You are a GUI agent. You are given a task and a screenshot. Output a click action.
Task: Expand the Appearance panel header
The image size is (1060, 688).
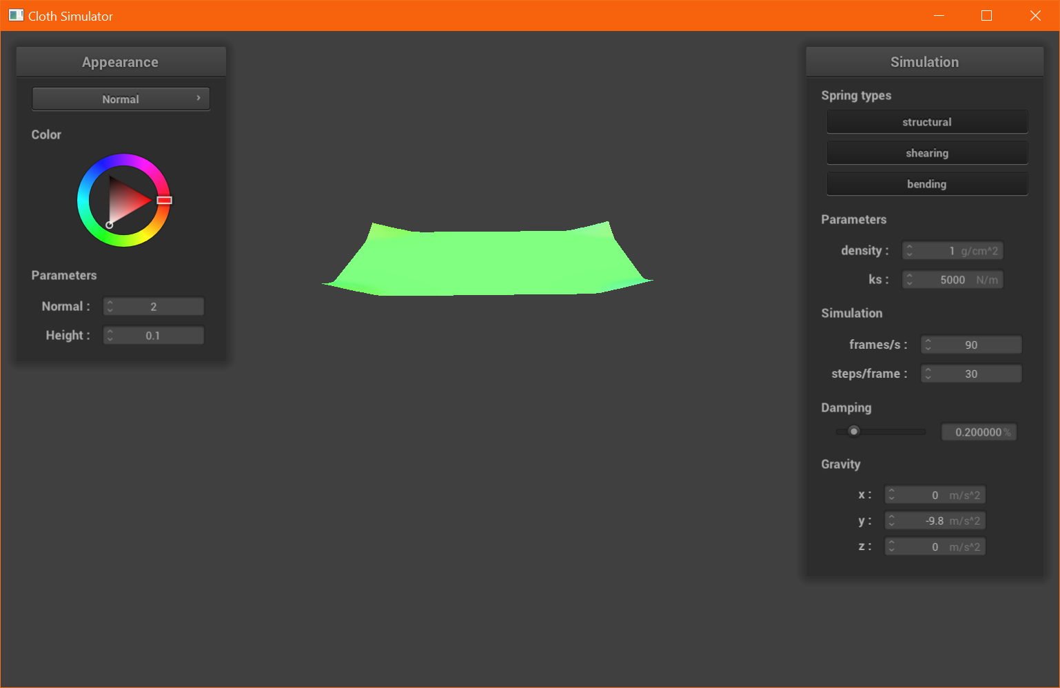121,61
